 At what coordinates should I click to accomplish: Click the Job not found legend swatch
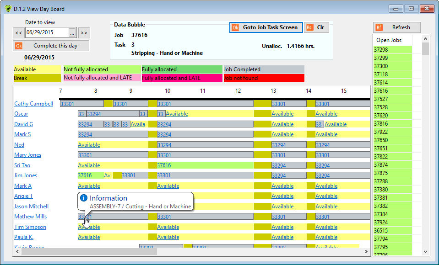pos(264,78)
